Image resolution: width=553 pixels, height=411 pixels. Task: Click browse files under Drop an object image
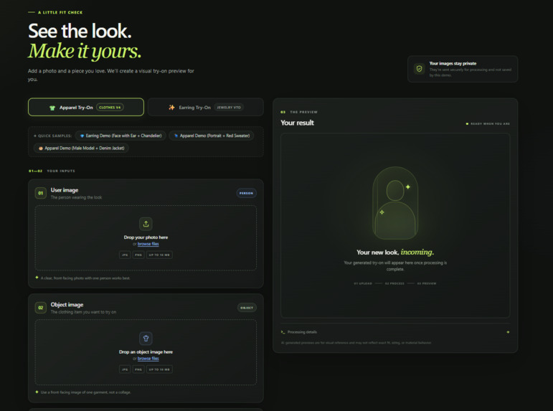pos(148,359)
